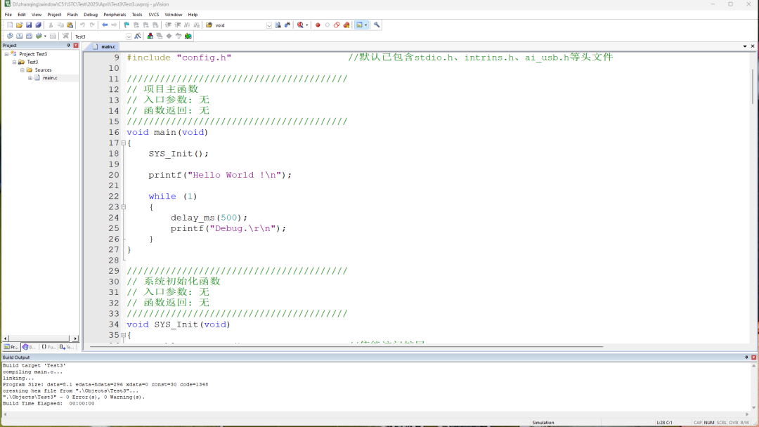
Task: Switch to the Books panel tab
Action: pos(29,347)
